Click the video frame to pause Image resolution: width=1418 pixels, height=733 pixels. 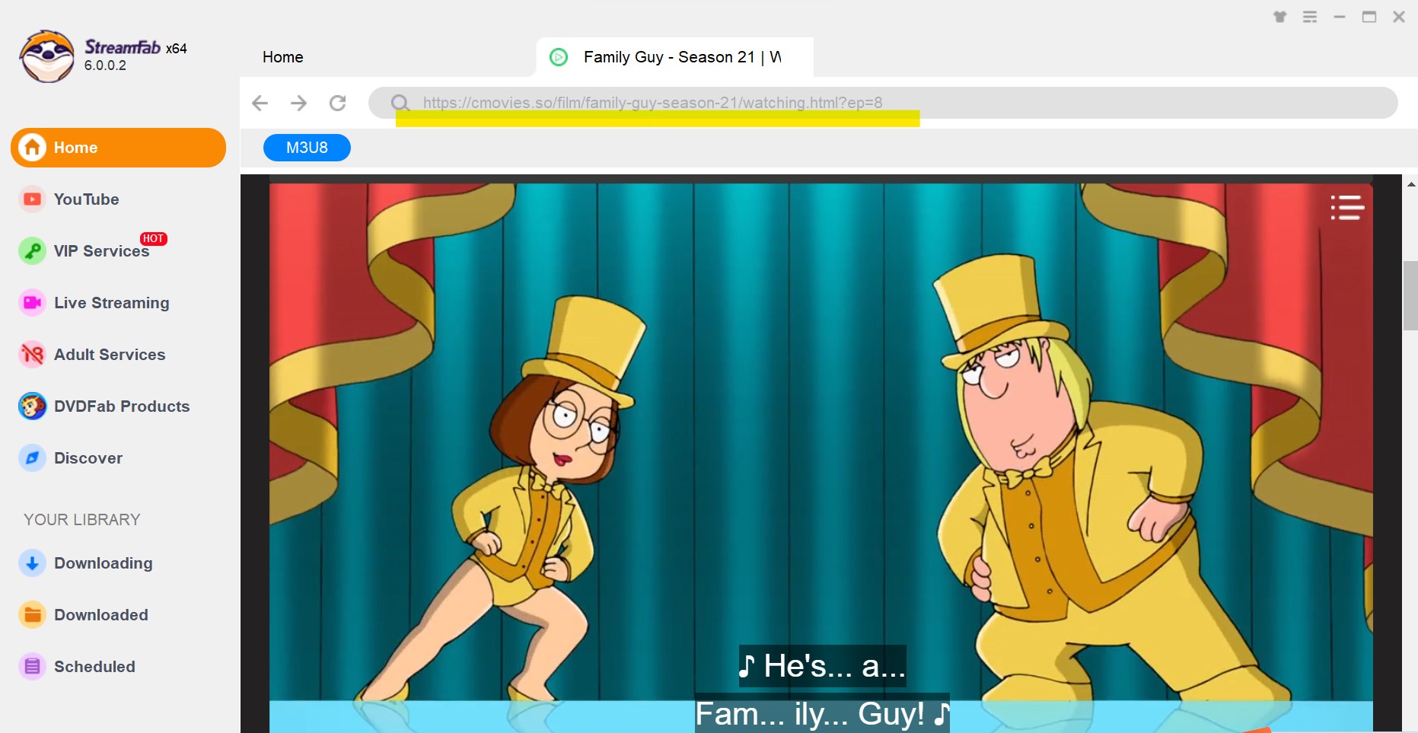(x=821, y=457)
